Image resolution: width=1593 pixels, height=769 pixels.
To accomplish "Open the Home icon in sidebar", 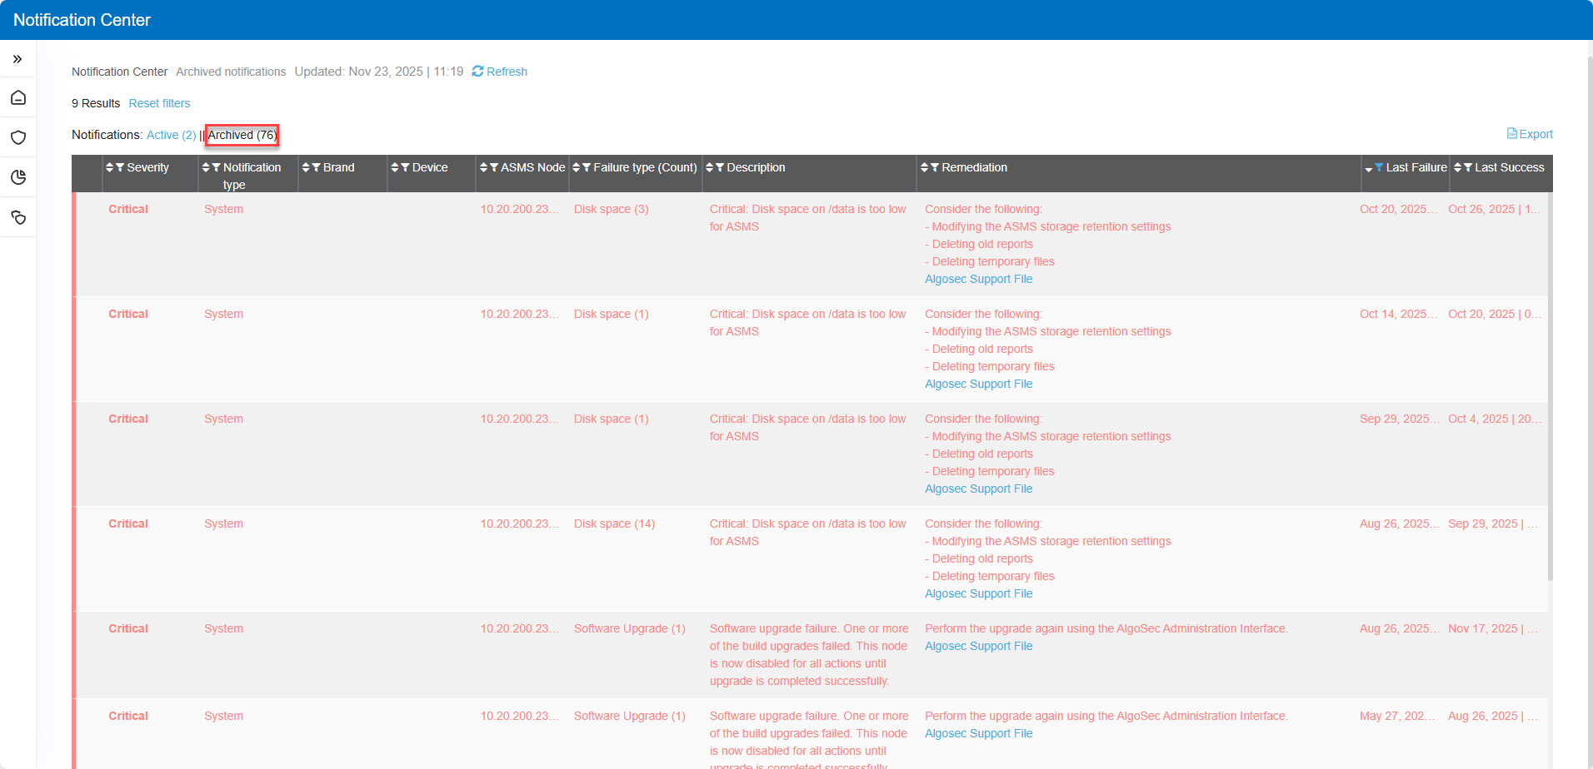I will point(18,98).
